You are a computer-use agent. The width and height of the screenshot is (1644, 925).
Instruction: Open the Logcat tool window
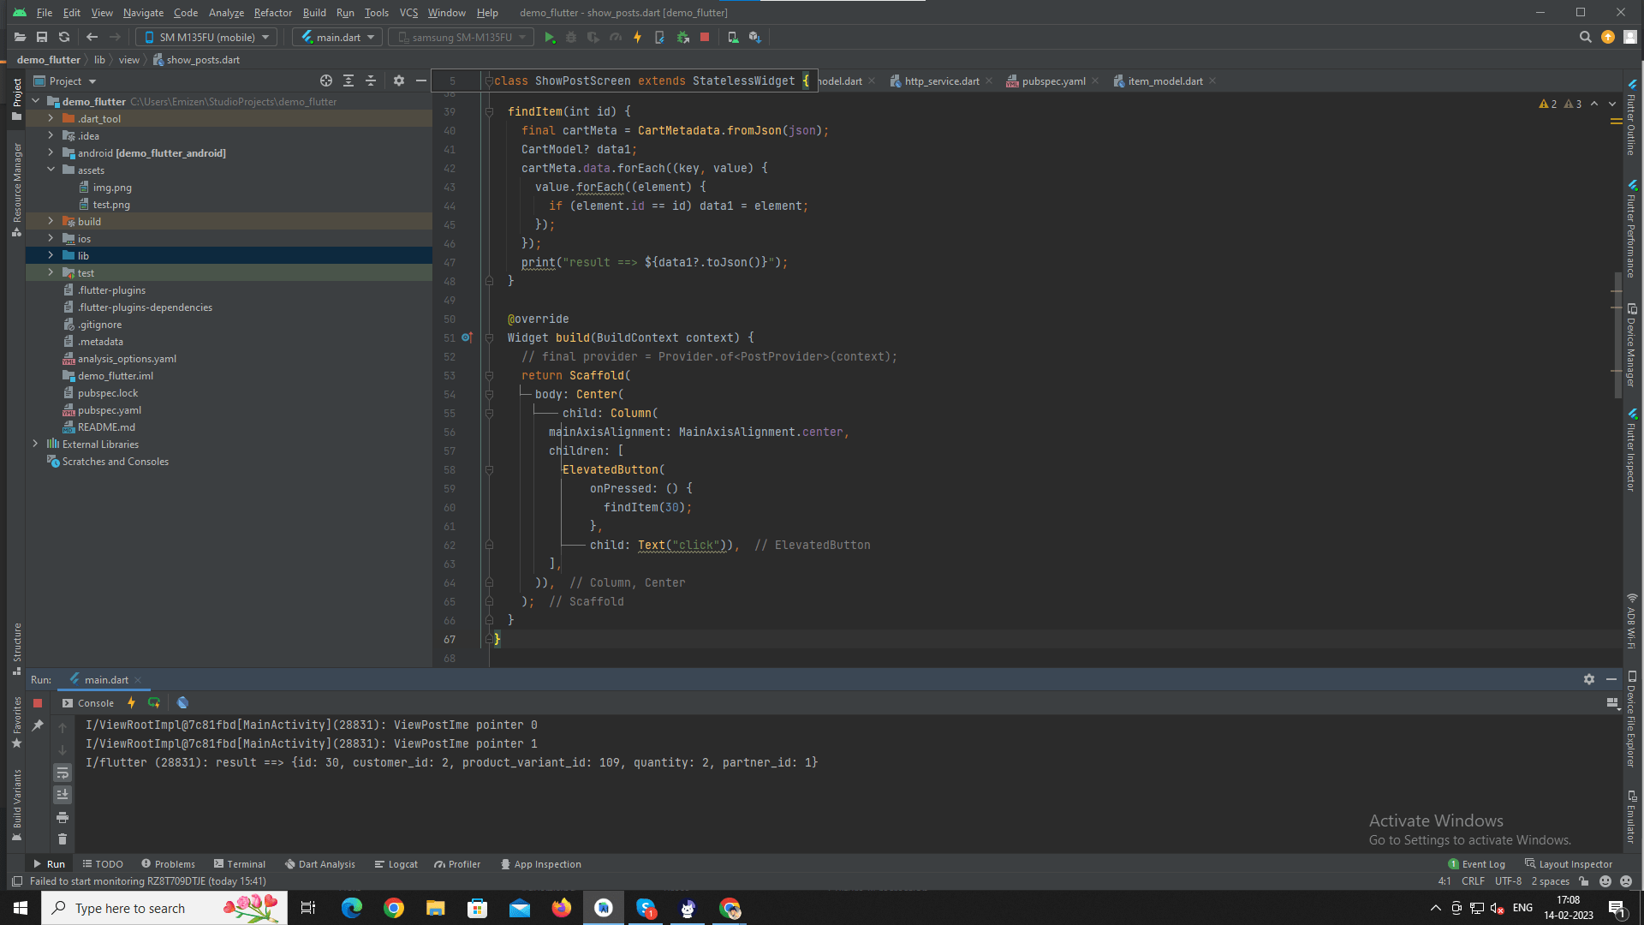pos(396,863)
